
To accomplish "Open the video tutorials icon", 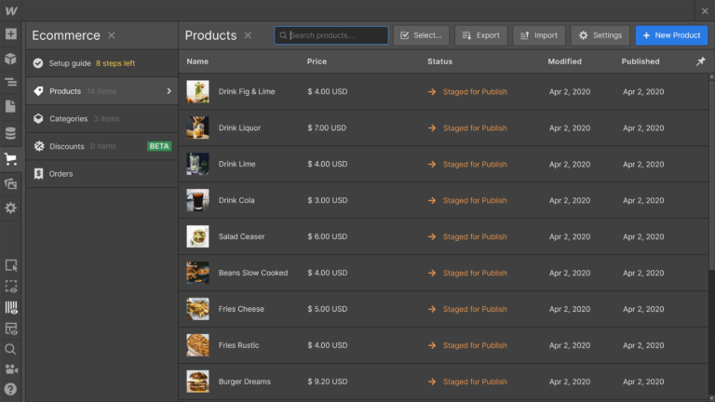I will click(11, 369).
